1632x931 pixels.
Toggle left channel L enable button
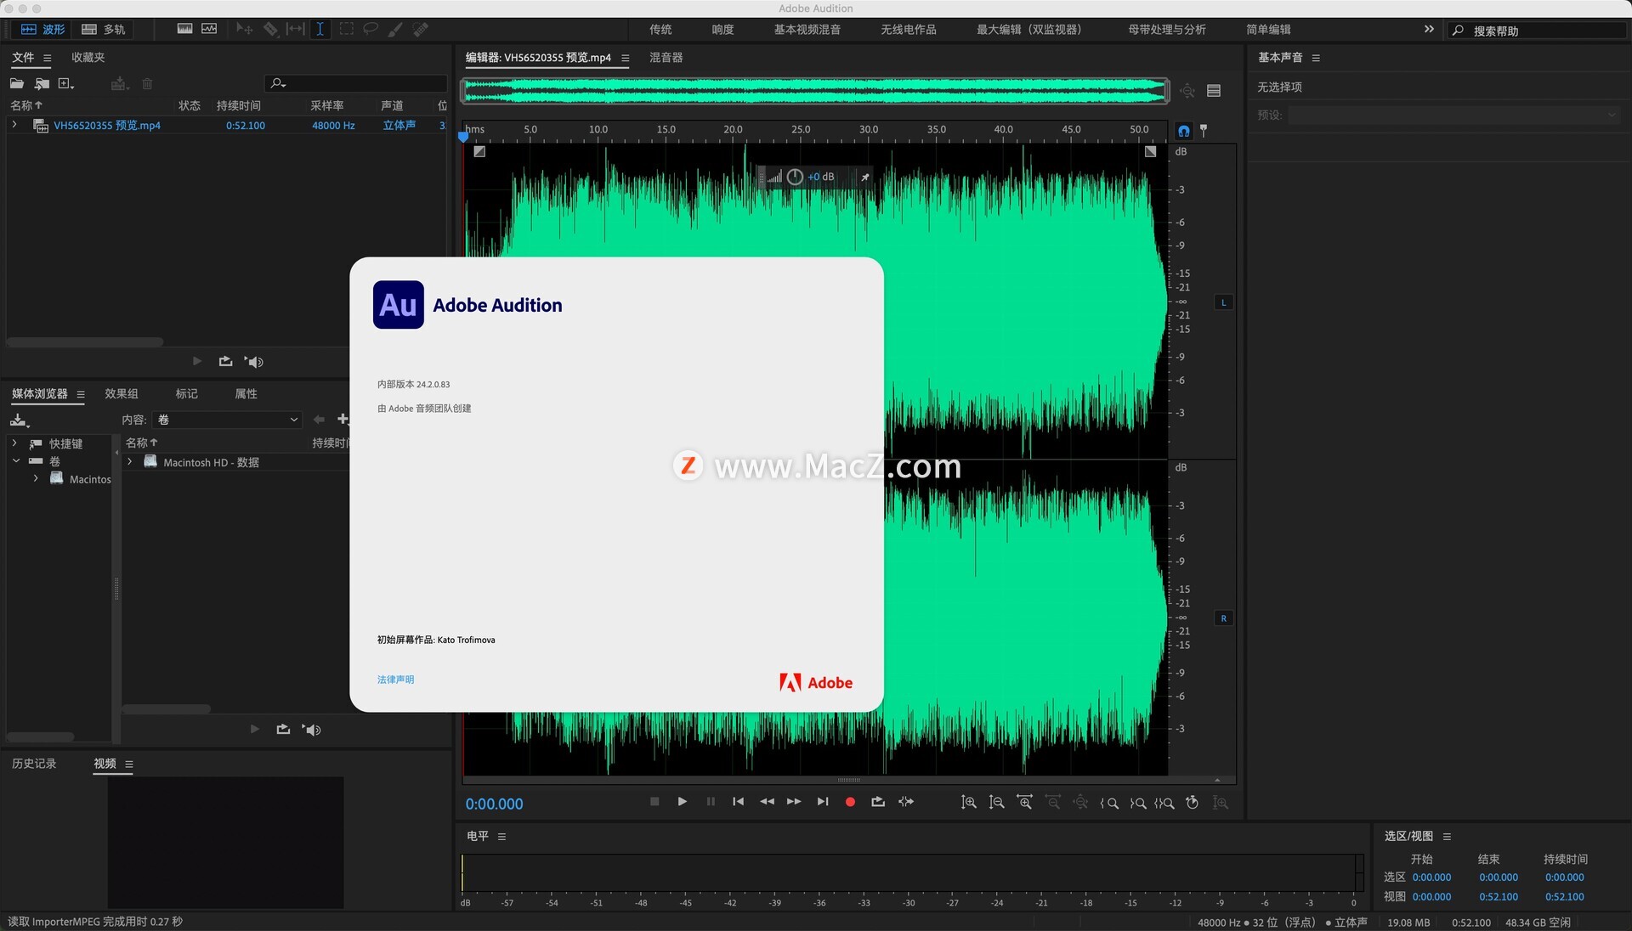point(1223,302)
